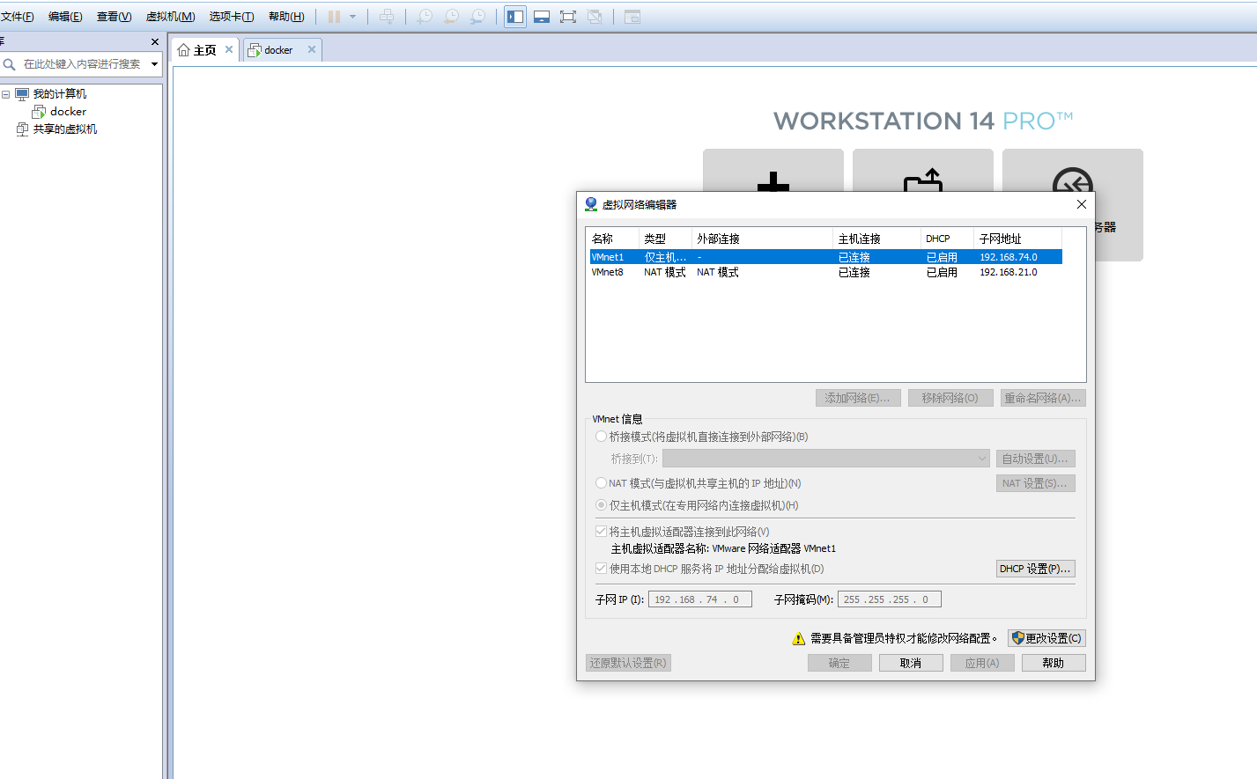Click the 确定 button
The height and width of the screenshot is (779, 1257).
click(839, 663)
